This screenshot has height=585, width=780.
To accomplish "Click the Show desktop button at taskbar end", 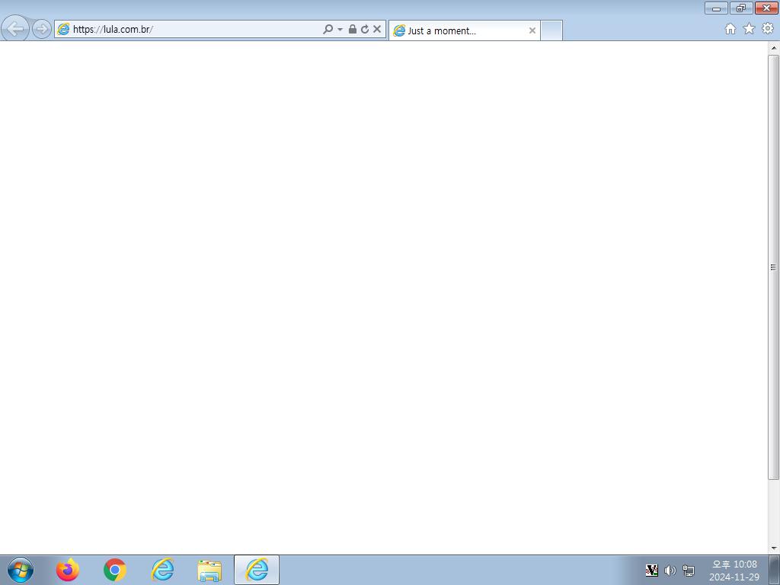I will (775, 570).
